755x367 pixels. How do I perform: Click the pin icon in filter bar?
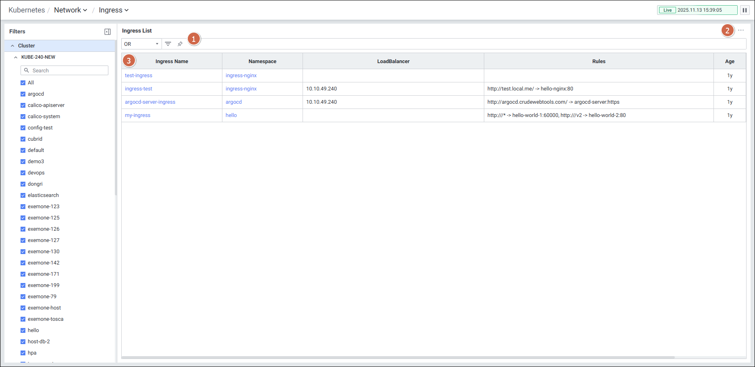180,44
